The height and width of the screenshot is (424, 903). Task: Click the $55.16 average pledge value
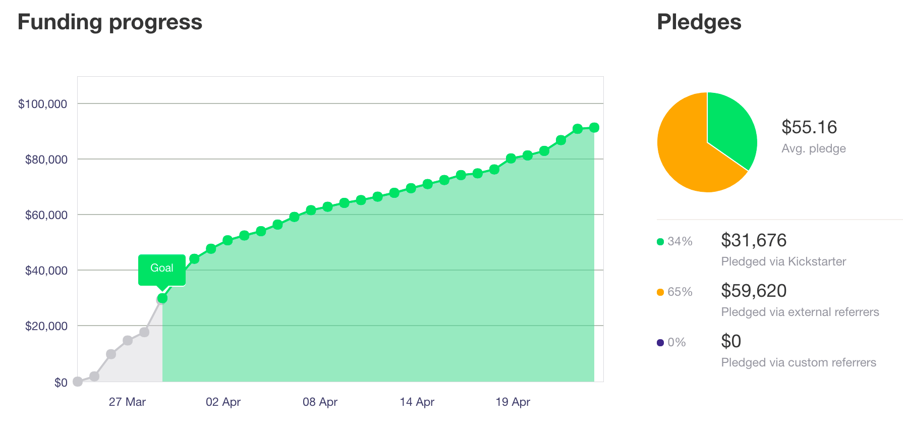(809, 127)
